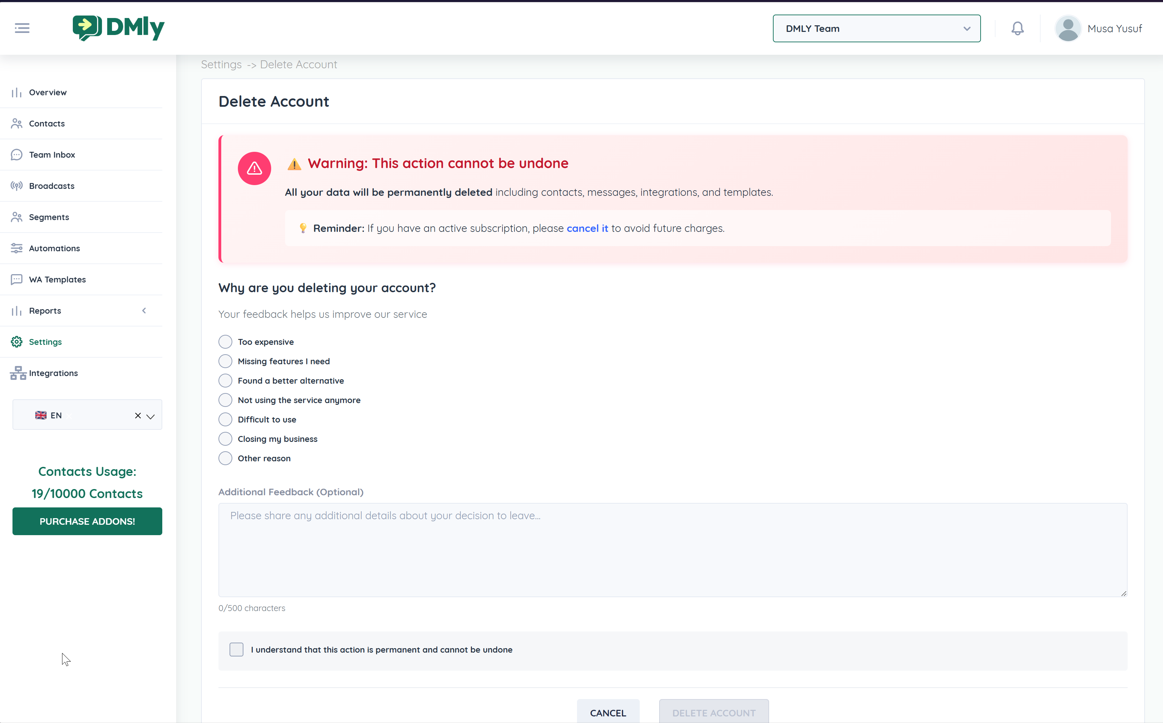Click the DMly logo

(x=118, y=28)
